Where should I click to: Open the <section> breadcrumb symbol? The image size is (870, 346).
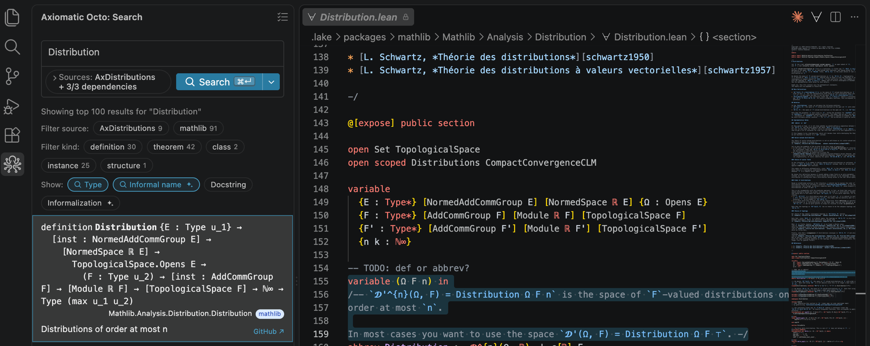(x=728, y=37)
